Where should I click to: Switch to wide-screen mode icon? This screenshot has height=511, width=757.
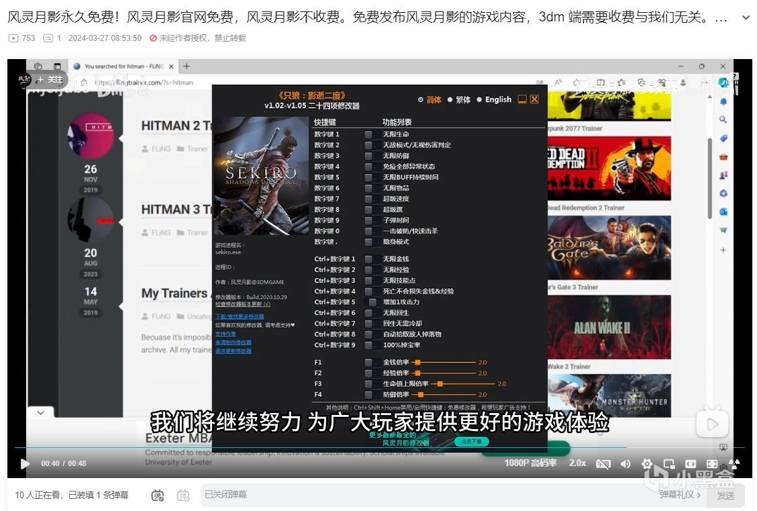(x=691, y=464)
